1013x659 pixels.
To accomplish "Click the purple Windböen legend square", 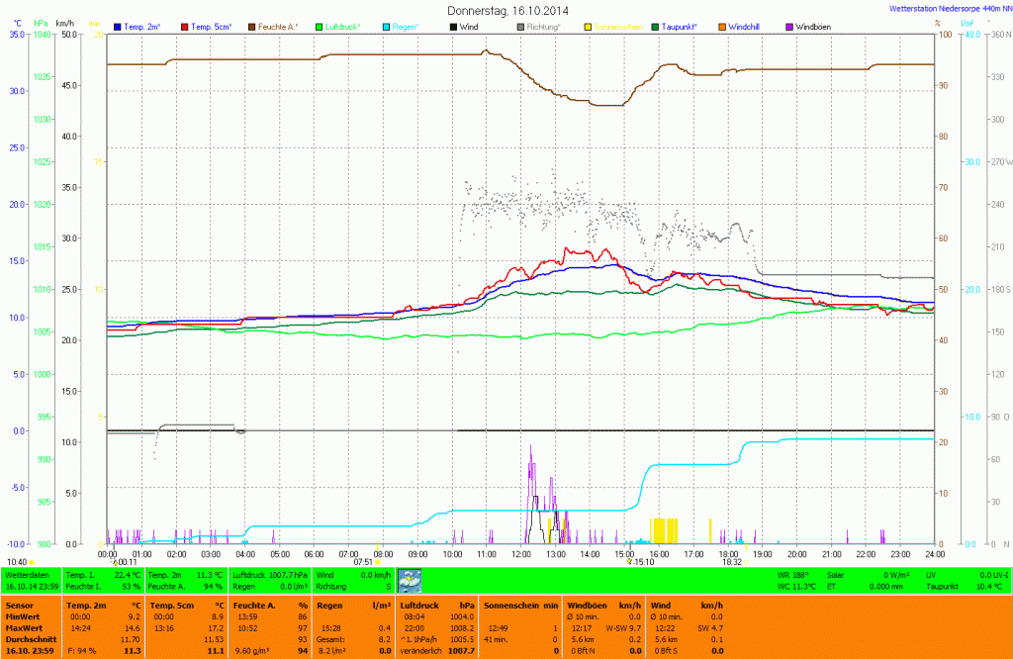I will click(x=789, y=26).
